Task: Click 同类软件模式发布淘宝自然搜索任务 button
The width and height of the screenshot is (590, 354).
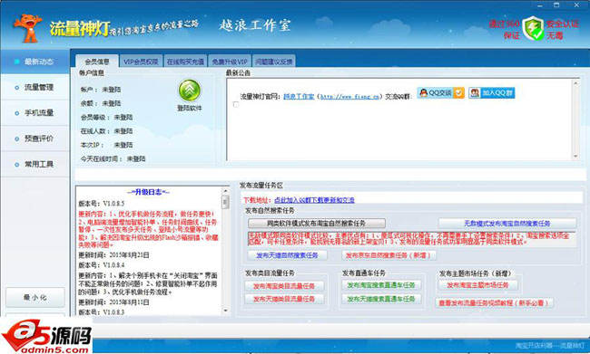Action: 317,223
